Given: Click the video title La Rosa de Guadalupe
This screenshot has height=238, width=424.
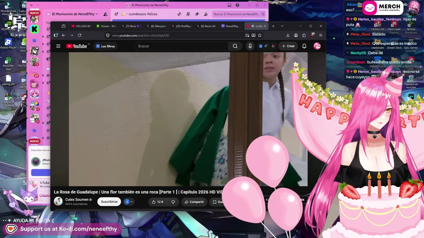Looking at the screenshot, I should coord(138,192).
